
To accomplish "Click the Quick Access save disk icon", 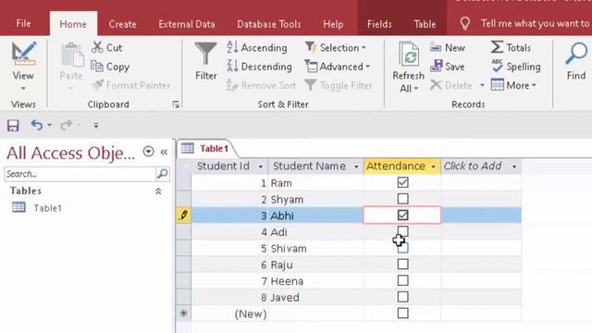I will pyautogui.click(x=13, y=125).
